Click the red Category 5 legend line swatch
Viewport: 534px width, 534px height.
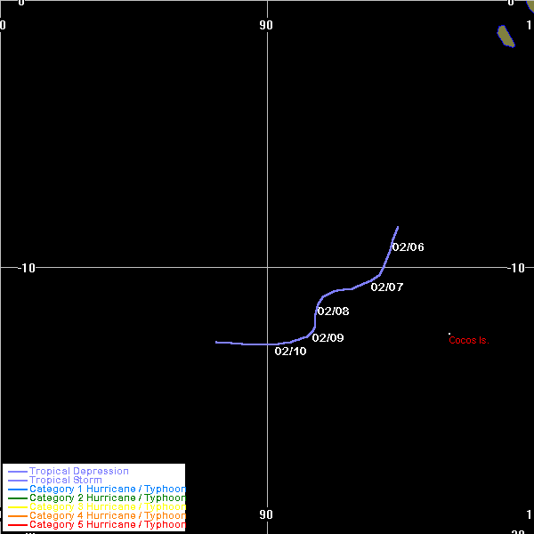(x=17, y=525)
